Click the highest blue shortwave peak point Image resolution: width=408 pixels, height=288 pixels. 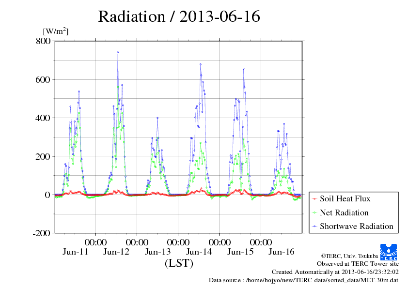point(118,52)
